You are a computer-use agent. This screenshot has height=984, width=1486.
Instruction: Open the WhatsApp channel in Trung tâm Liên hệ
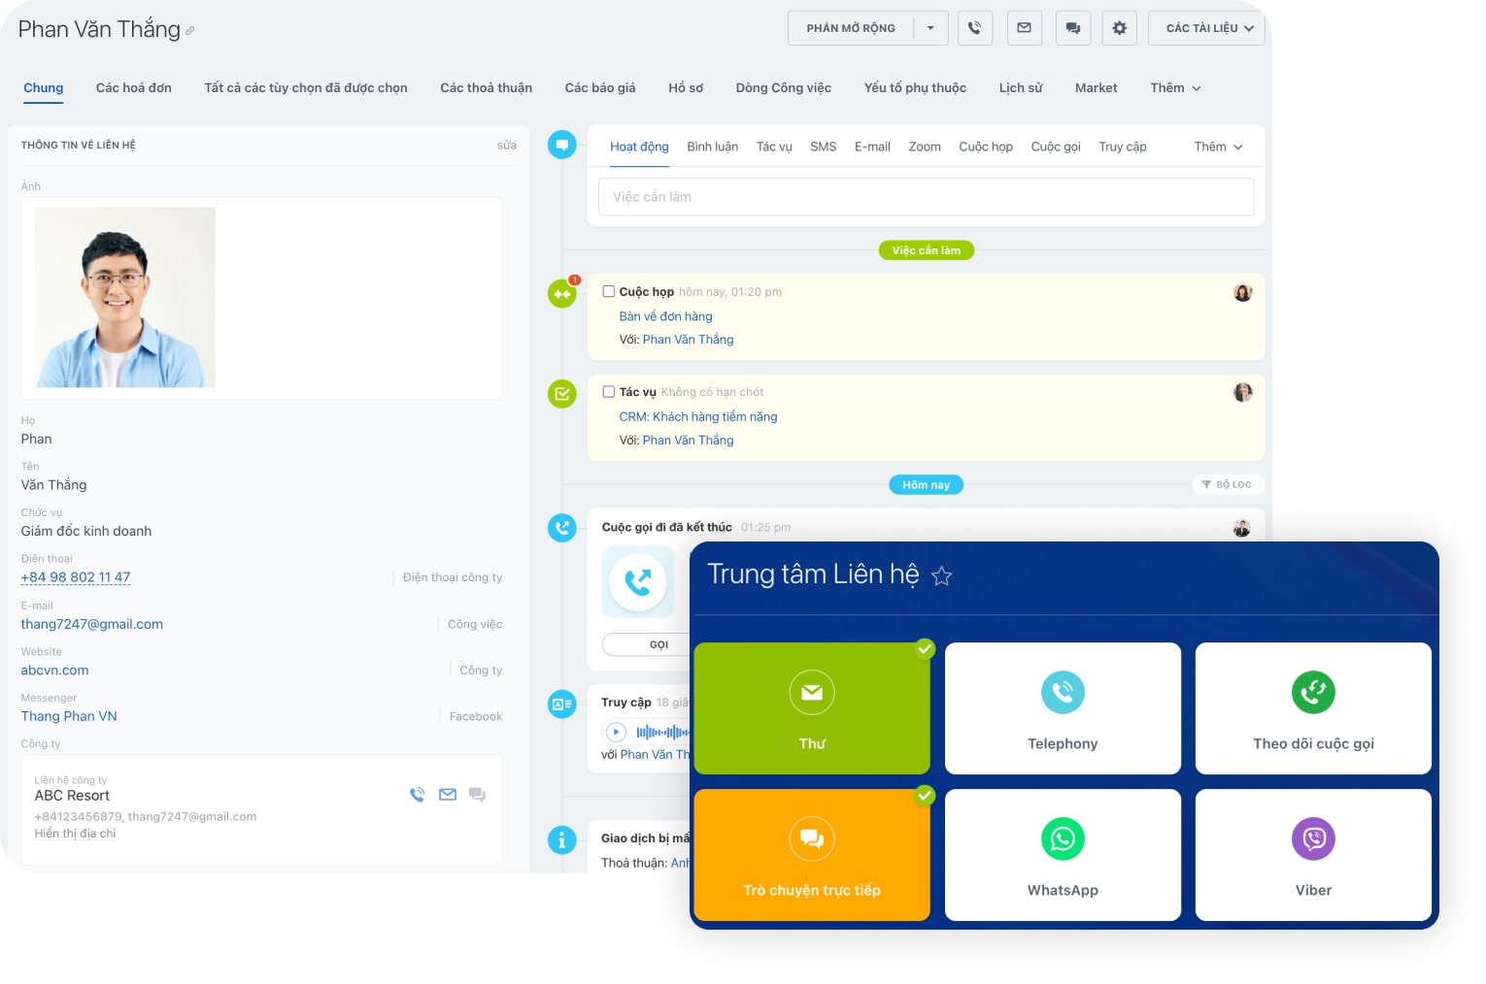click(x=1063, y=854)
